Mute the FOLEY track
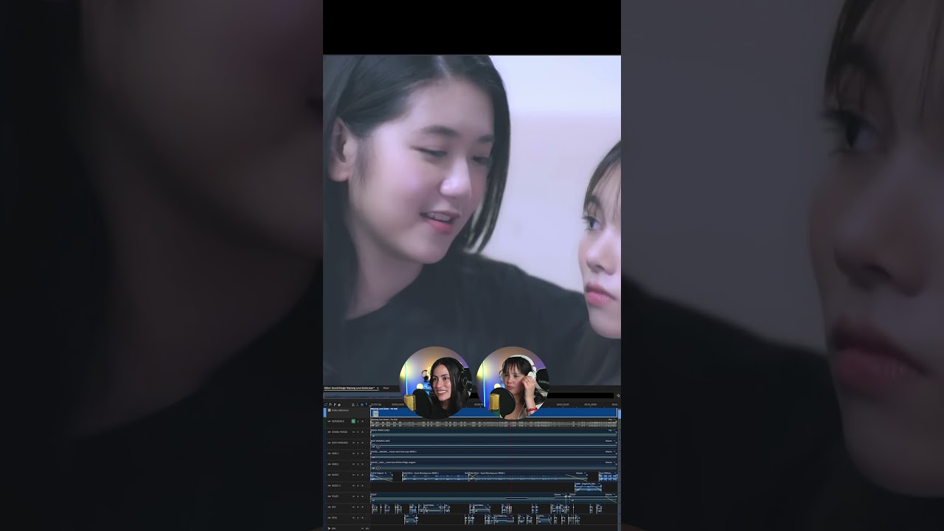Viewport: 944px width, 531px height. tap(353, 496)
